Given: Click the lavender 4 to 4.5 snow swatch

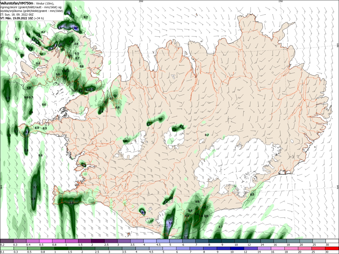Looking at the screenshot, I should pos(150,241).
